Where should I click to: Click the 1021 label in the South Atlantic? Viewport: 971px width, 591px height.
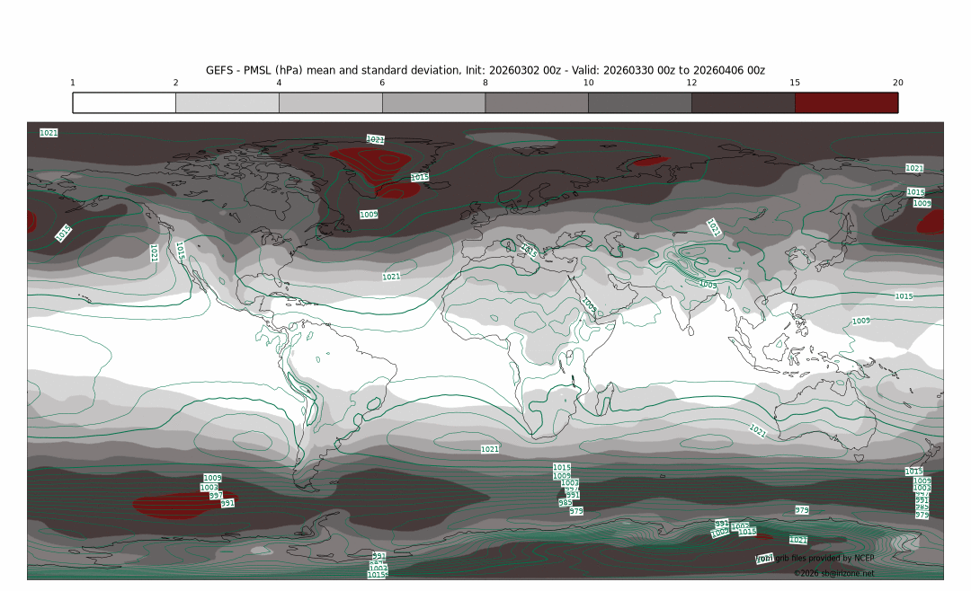[489, 449]
